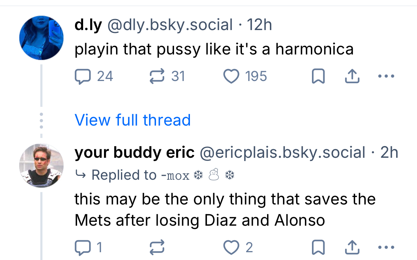
Task: Open @ericplais.bsky.social handle link
Action: [282, 152]
